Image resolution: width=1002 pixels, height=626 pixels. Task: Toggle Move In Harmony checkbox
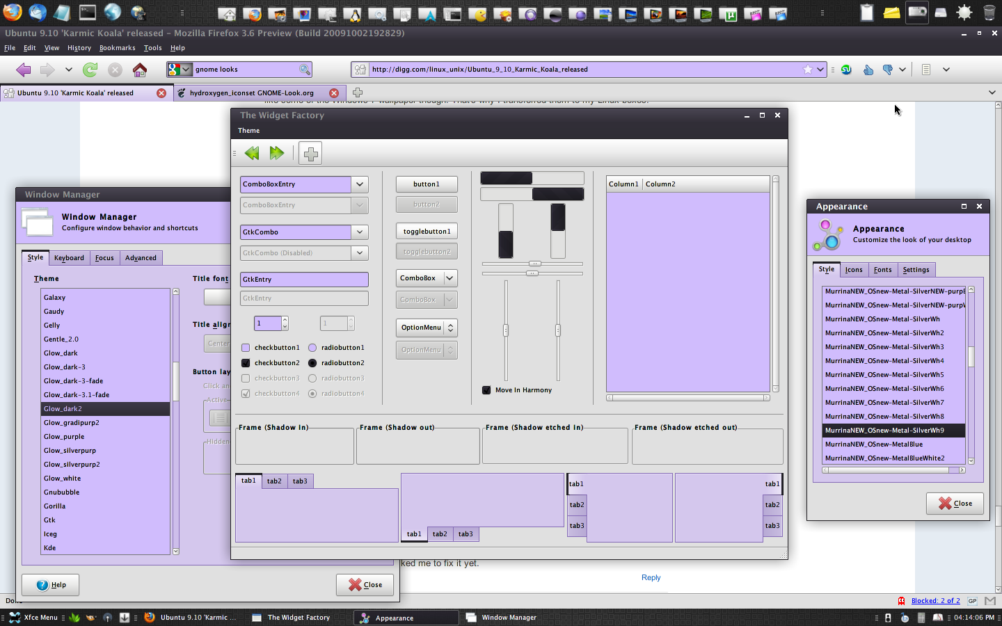tap(486, 390)
